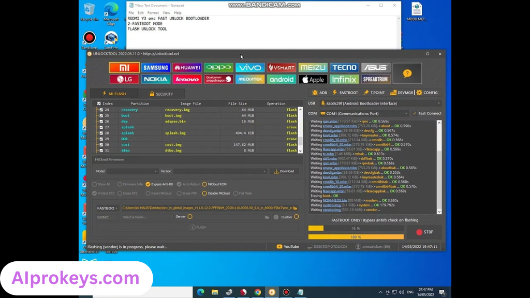Viewport: 530px width, 298px height.
Task: Select the OPPO brand icon
Action: point(219,68)
